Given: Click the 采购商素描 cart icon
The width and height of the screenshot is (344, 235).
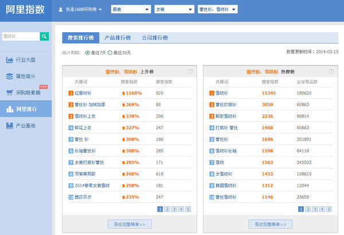Looking at the screenshot, I should click(x=9, y=93).
